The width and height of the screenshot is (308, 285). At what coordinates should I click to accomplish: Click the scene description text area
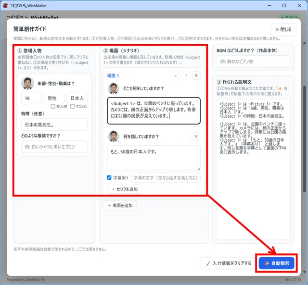(x=154, y=111)
